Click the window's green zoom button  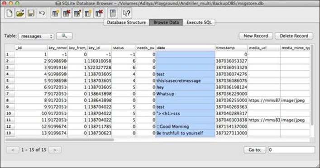17,3
